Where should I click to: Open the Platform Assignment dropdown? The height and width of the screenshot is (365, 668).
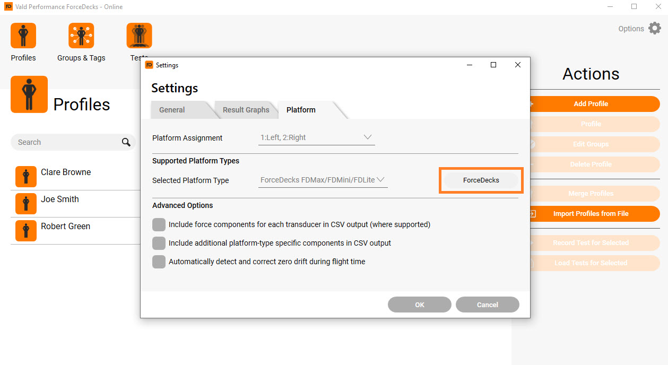tap(367, 137)
